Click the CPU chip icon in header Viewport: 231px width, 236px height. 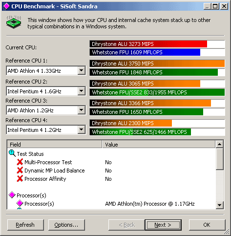click(x=14, y=22)
